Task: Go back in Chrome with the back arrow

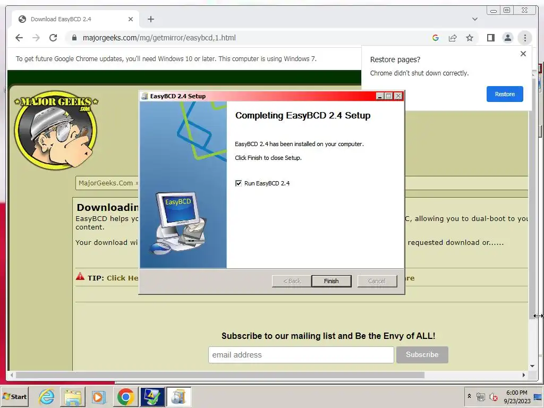Action: [19, 38]
